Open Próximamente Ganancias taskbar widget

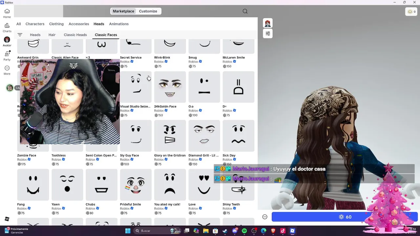click(x=16, y=231)
